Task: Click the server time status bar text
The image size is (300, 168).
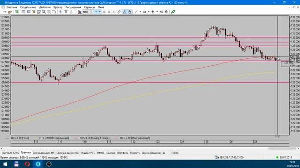Action: coord(34,158)
